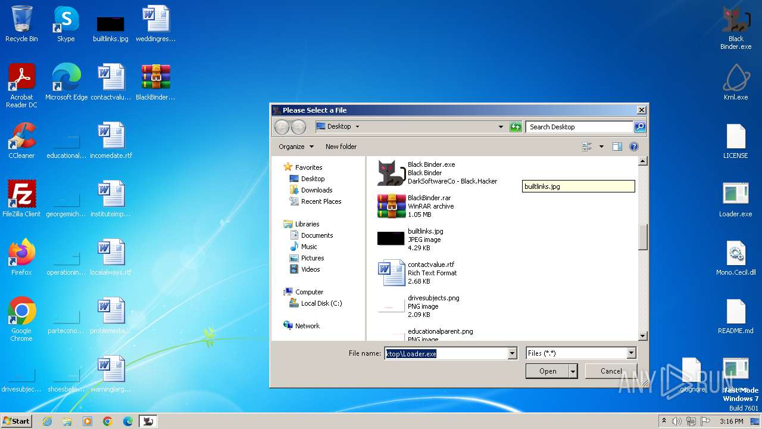Viewport: 762px width, 429px height.
Task: Expand the Organize menu
Action: pos(296,147)
